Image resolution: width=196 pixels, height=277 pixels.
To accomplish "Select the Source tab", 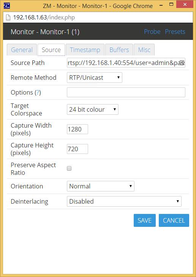I will pyautogui.click(x=51, y=50).
